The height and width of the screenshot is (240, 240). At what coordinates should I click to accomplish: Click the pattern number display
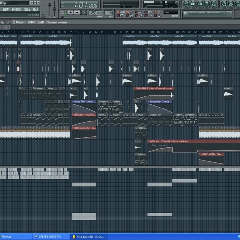pos(108,12)
